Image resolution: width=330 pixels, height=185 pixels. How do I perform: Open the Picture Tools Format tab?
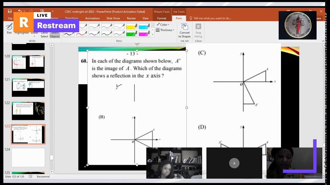162,18
